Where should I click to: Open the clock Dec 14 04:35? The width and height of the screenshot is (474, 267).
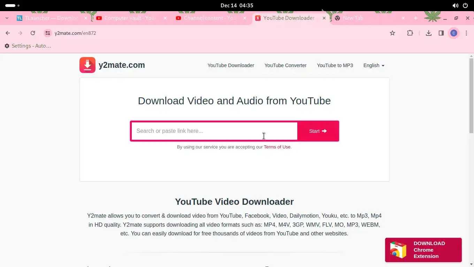(x=237, y=6)
